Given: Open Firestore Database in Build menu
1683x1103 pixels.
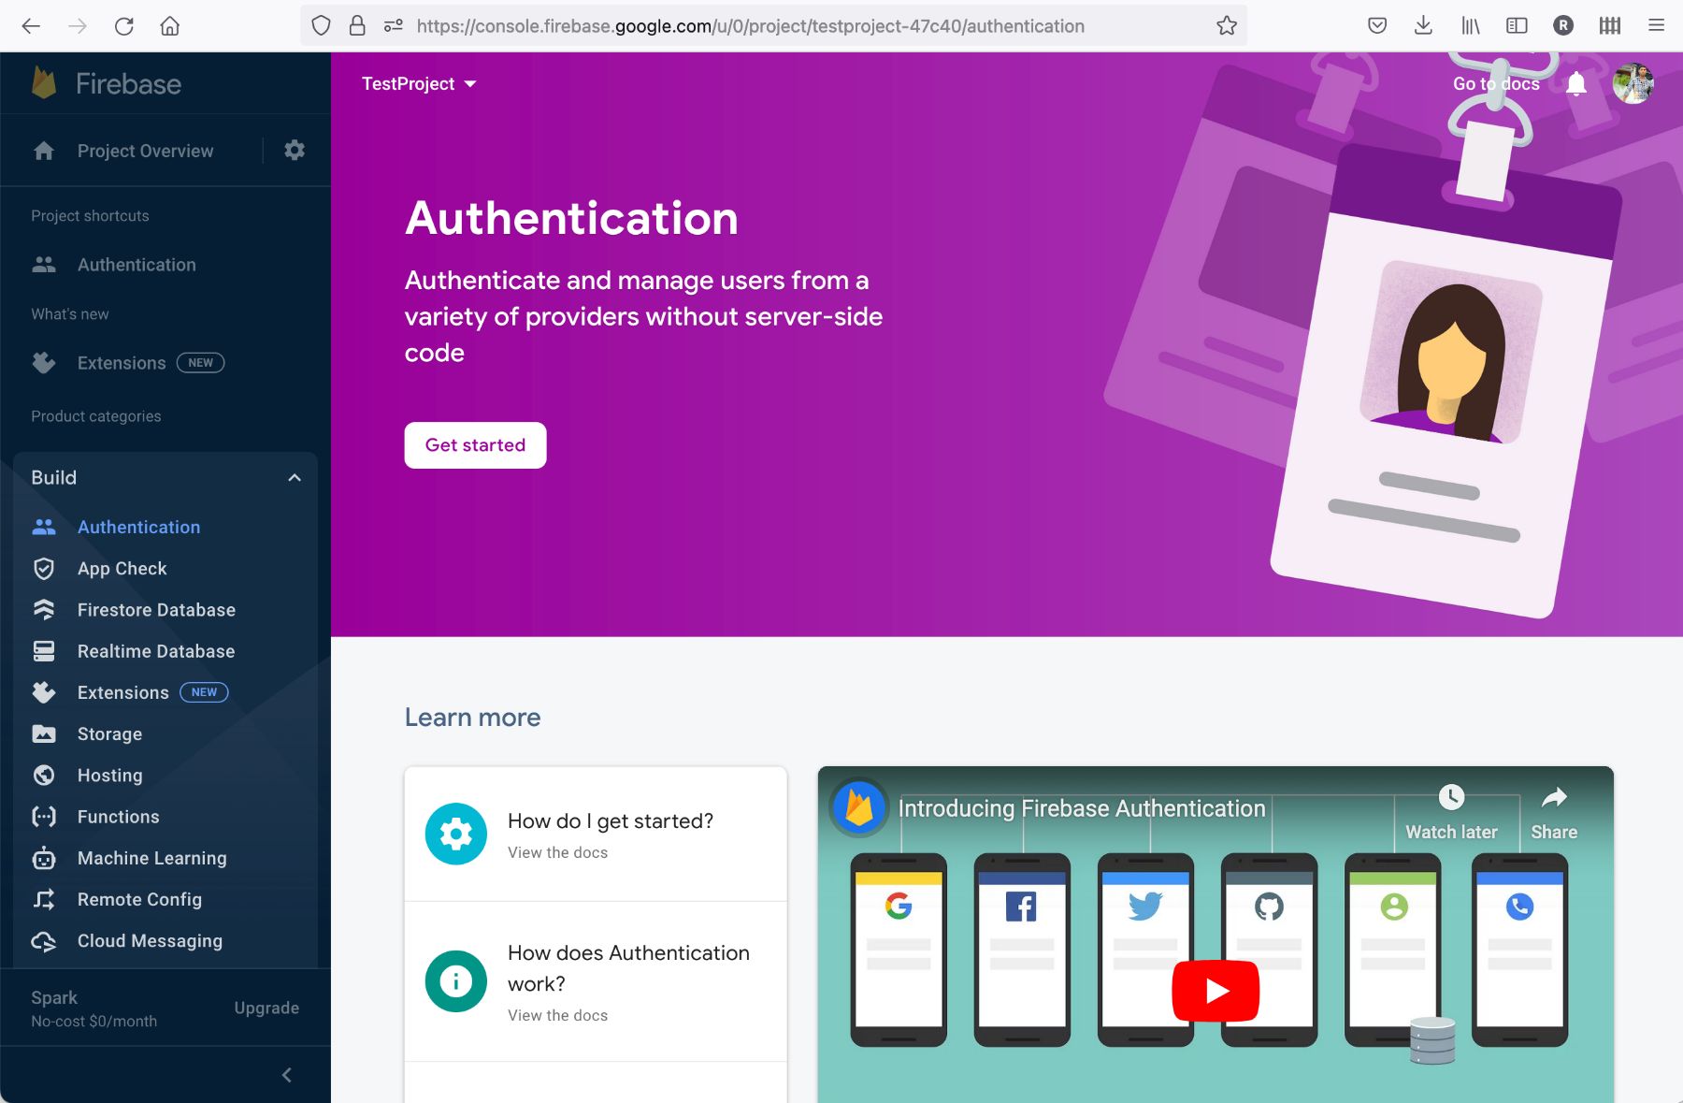Looking at the screenshot, I should (156, 610).
